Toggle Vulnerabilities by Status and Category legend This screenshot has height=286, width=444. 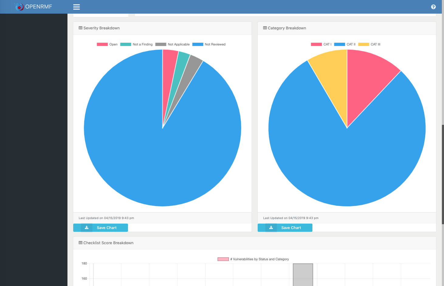(x=253, y=259)
